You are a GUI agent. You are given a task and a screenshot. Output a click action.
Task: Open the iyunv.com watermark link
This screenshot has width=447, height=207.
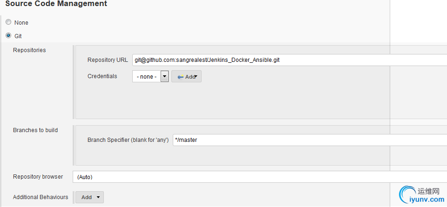click(x=430, y=200)
